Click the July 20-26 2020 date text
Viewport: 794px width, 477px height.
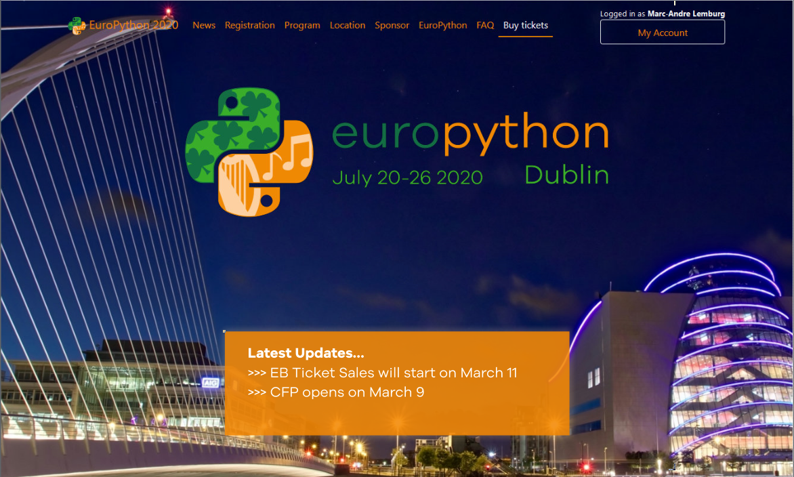(408, 178)
